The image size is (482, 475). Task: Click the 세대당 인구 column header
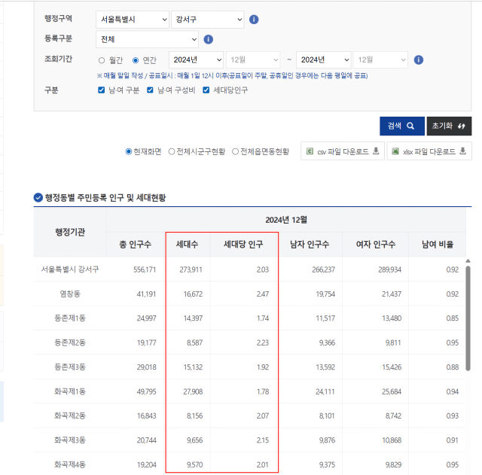tap(243, 245)
